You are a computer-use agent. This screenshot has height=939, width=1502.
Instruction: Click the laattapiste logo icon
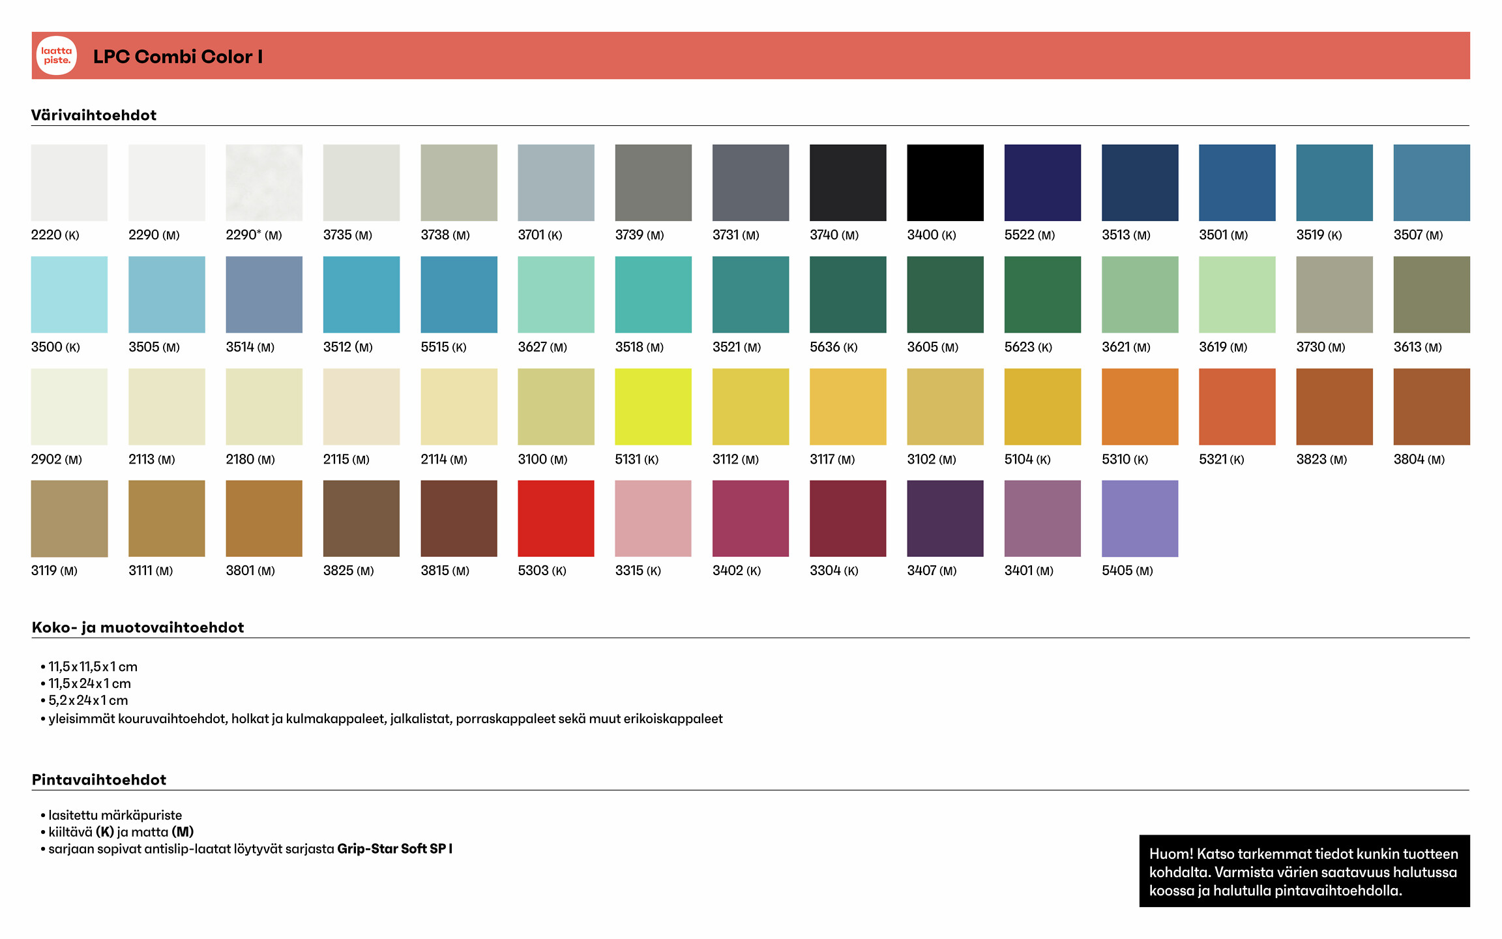(x=56, y=55)
